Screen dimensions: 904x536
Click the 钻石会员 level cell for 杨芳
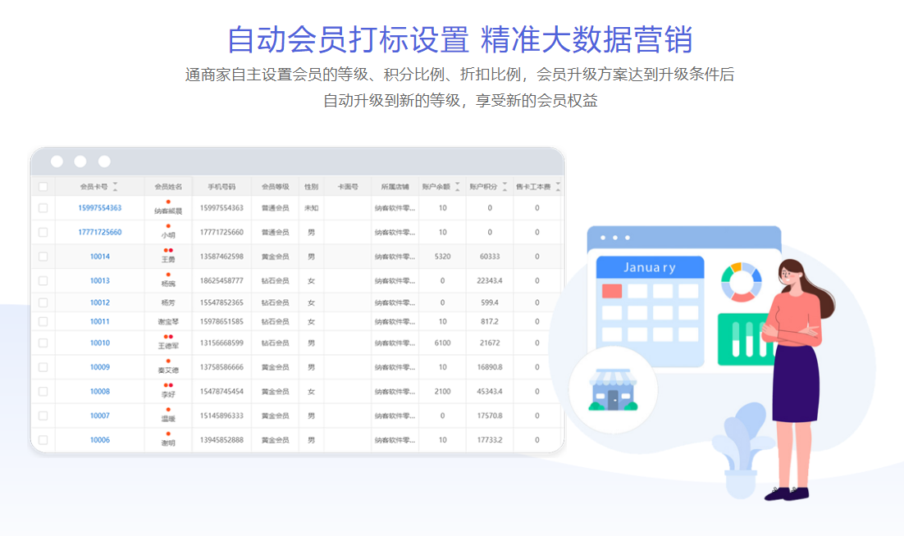click(275, 302)
